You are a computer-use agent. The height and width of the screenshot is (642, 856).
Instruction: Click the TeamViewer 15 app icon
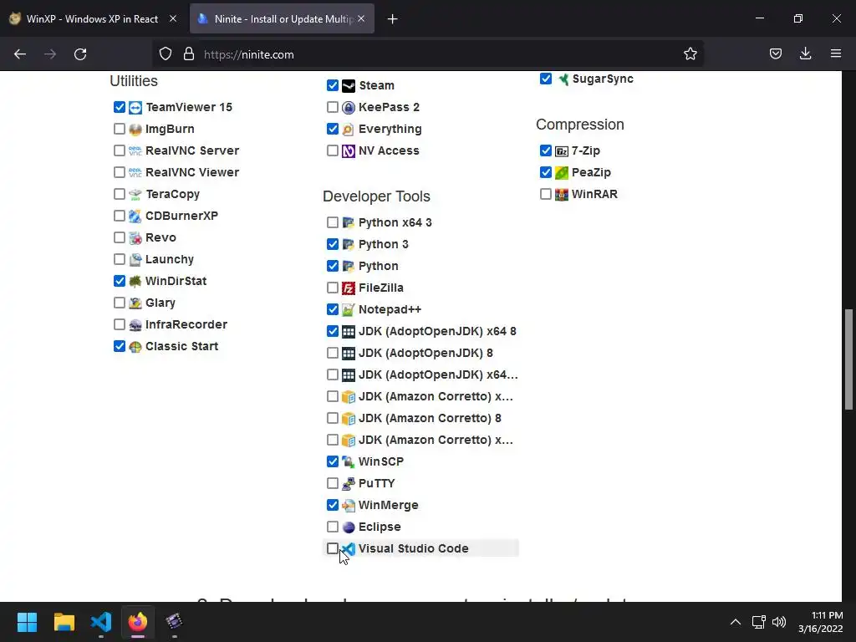pyautogui.click(x=135, y=108)
